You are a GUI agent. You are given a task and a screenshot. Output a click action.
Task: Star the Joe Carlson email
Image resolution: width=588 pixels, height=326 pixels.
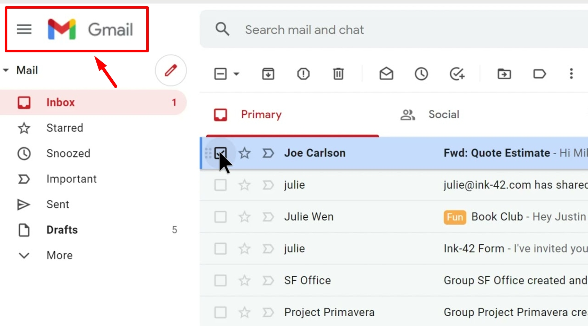point(244,153)
